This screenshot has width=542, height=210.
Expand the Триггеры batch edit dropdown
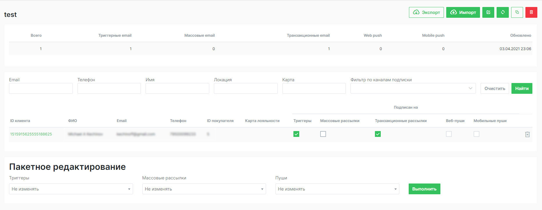[x=71, y=189]
